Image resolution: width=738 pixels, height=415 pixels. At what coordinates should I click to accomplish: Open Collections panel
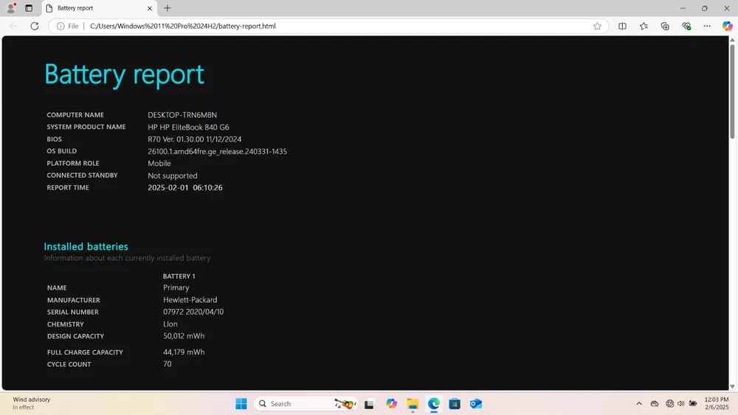665,26
